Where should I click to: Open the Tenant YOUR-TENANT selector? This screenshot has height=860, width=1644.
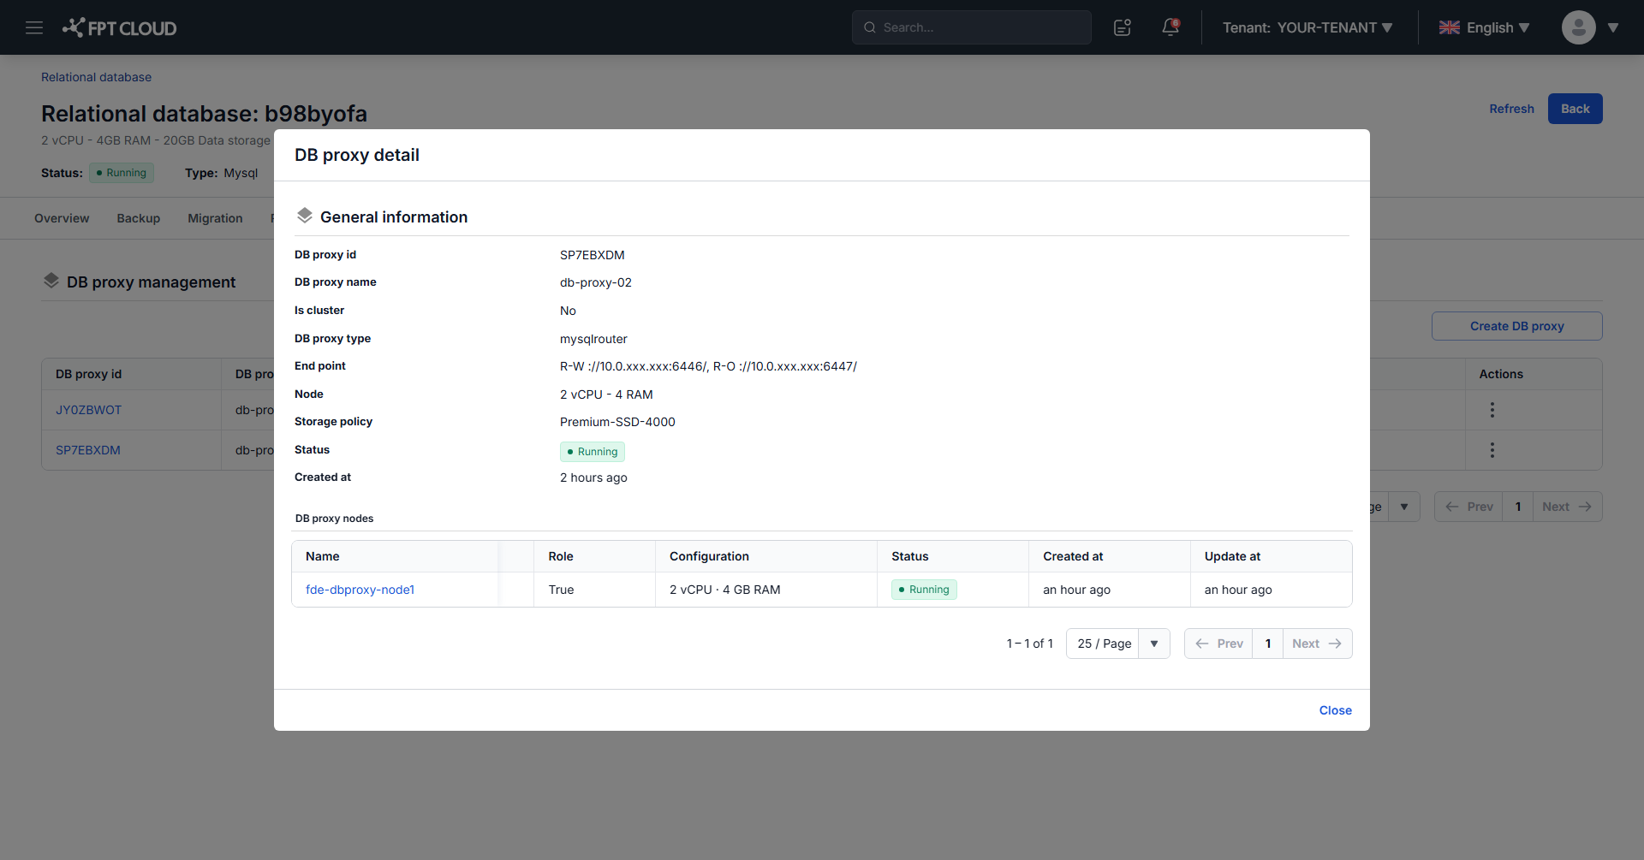click(1307, 27)
